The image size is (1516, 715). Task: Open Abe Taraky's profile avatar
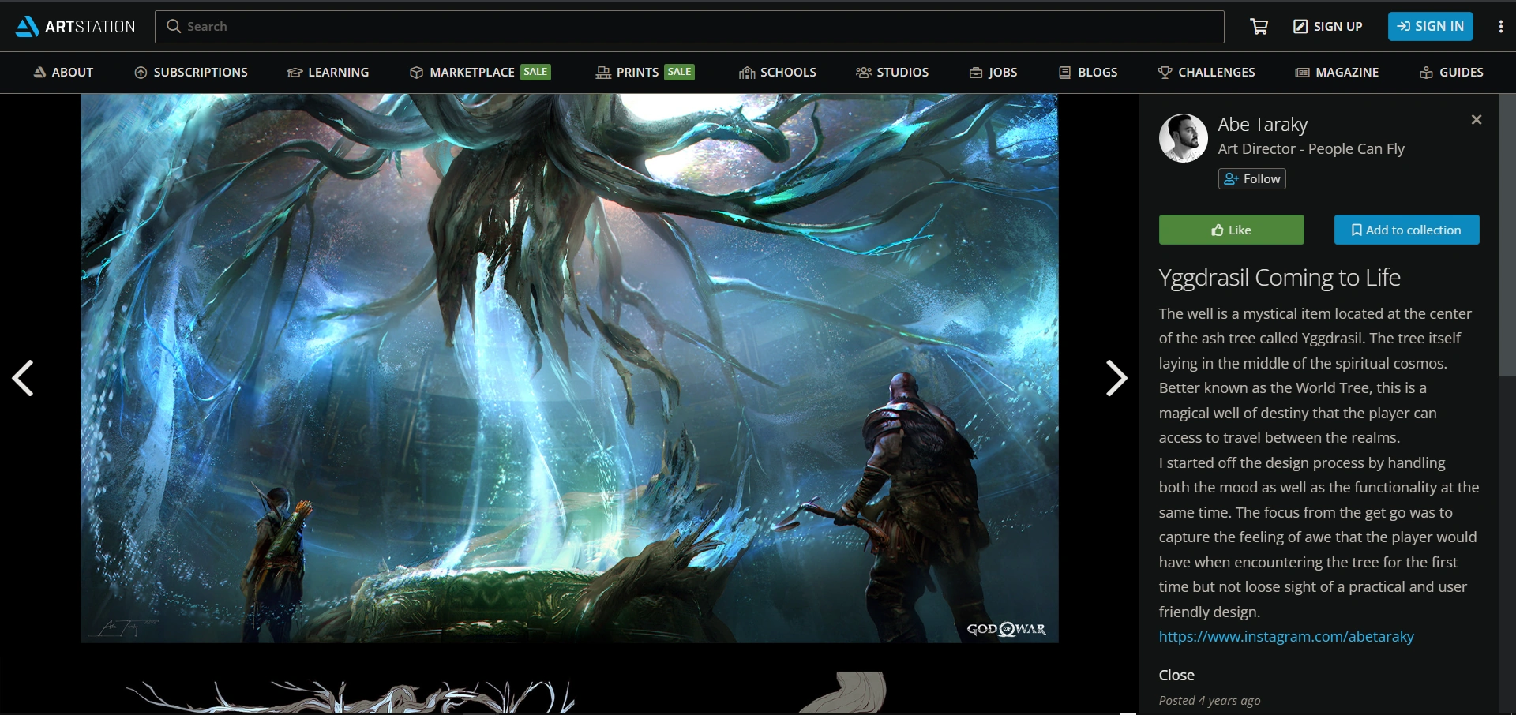[x=1183, y=138]
